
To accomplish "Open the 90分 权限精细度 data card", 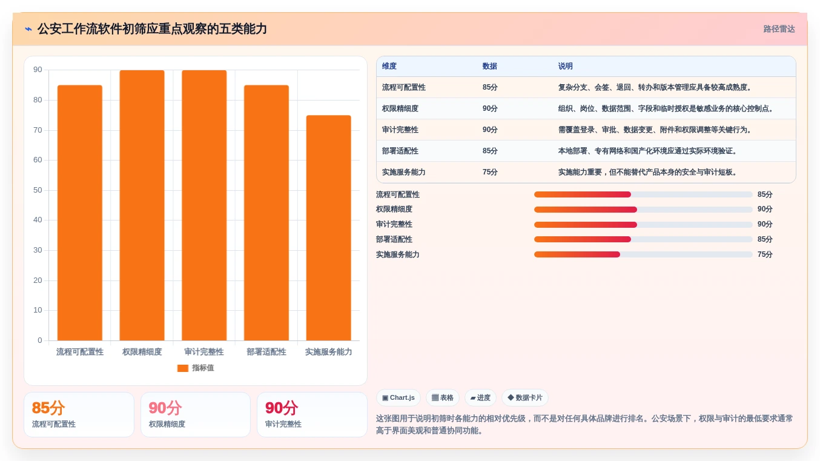I will (x=196, y=415).
